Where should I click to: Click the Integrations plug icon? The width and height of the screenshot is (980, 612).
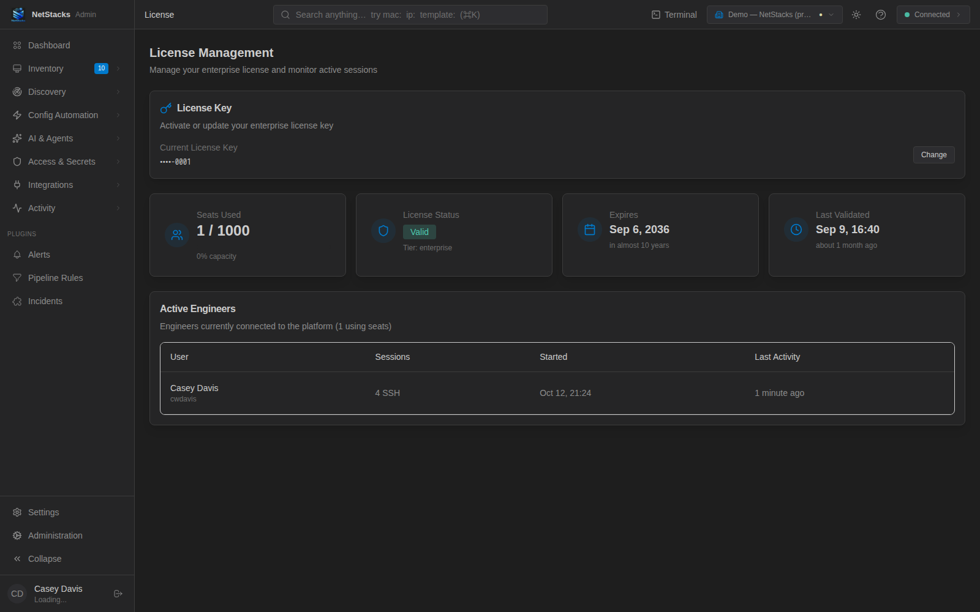point(17,185)
